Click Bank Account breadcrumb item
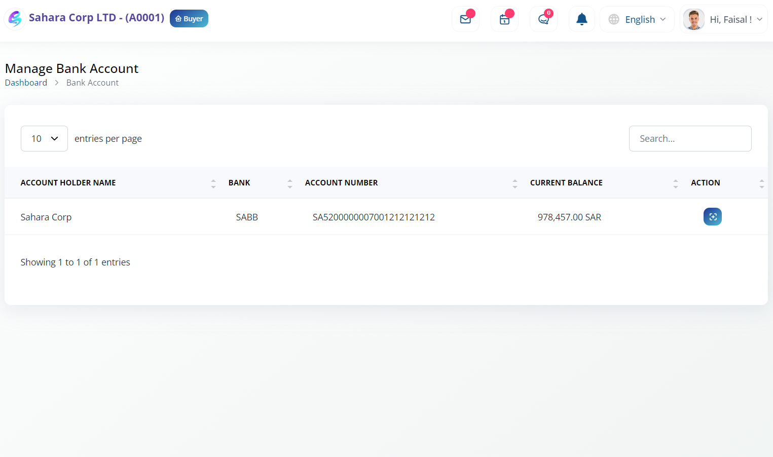773x457 pixels. point(92,83)
